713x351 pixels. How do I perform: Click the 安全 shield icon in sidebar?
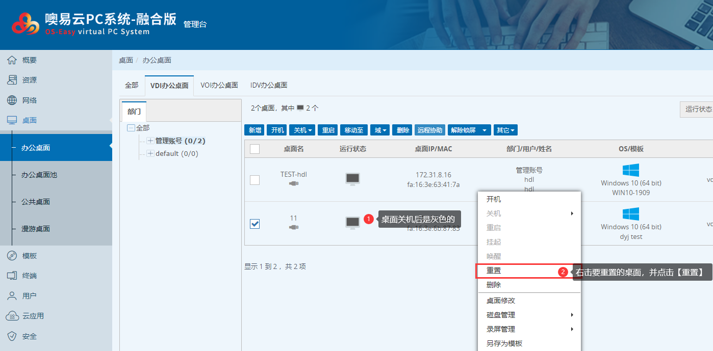[x=12, y=336]
